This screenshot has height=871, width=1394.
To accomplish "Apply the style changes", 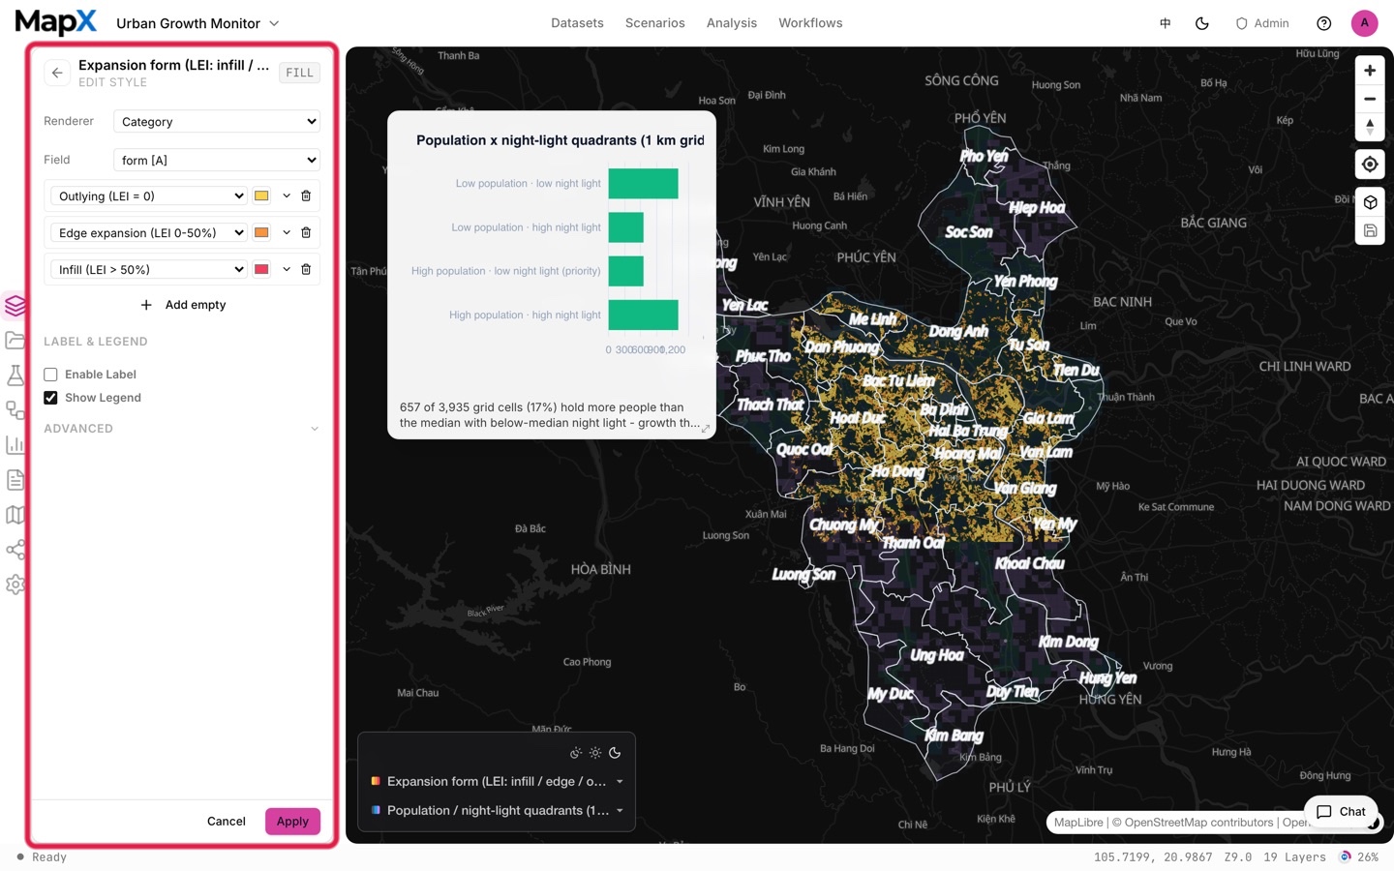I will click(x=292, y=822).
